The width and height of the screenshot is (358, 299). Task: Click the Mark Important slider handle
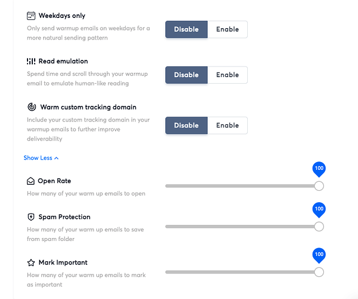(x=319, y=272)
